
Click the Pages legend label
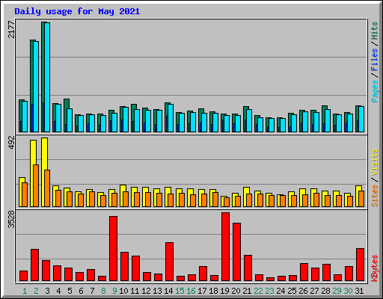375,91
